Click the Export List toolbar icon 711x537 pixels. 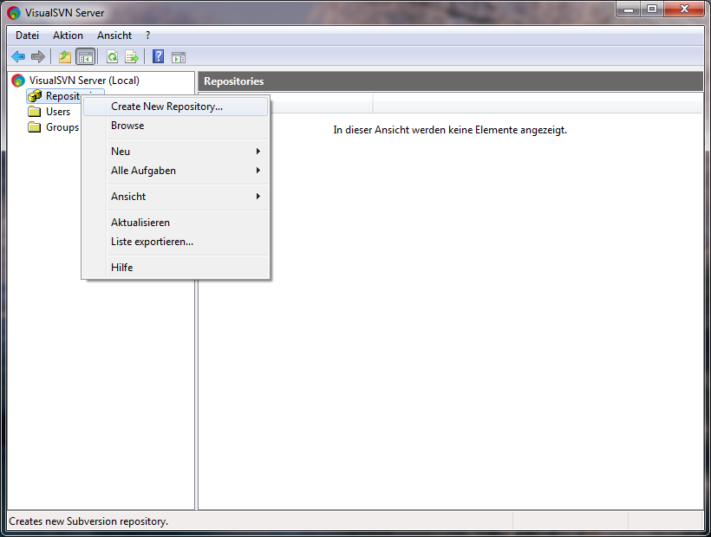click(x=132, y=57)
